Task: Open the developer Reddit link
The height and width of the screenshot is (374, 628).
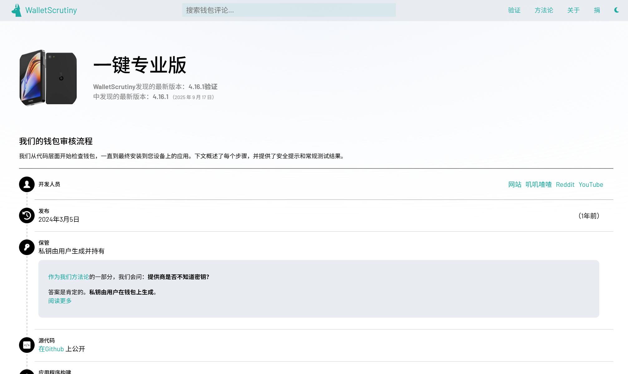Action: [565, 185]
